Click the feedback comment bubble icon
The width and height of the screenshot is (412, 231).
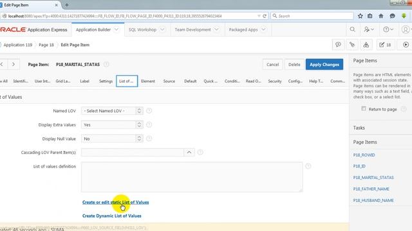(338, 45)
